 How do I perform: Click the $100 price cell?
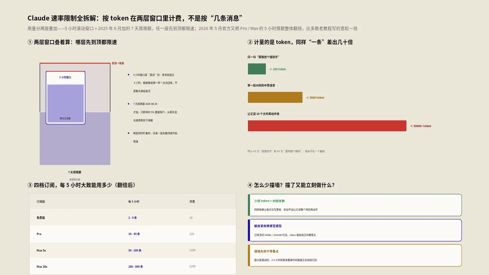pos(193,250)
